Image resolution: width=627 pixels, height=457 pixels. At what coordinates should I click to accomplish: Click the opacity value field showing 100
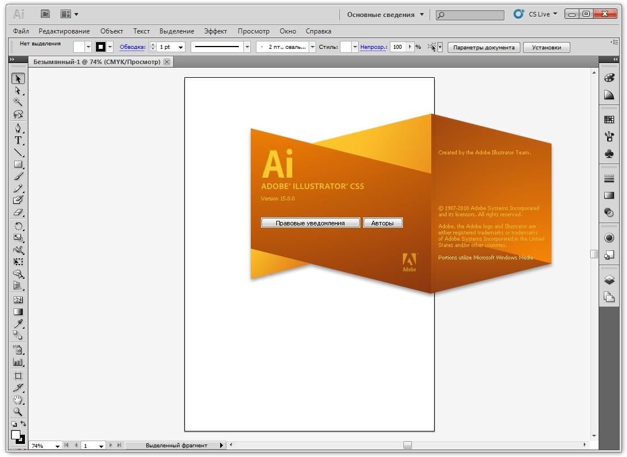click(x=398, y=47)
